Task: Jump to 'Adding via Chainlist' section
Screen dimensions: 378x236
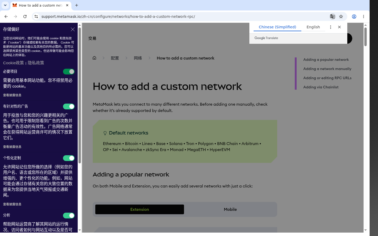Action: coord(321,87)
